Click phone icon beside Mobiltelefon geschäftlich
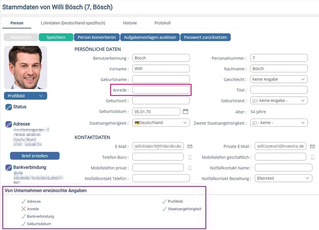The width and height of the screenshot is (319, 230). click(312, 157)
